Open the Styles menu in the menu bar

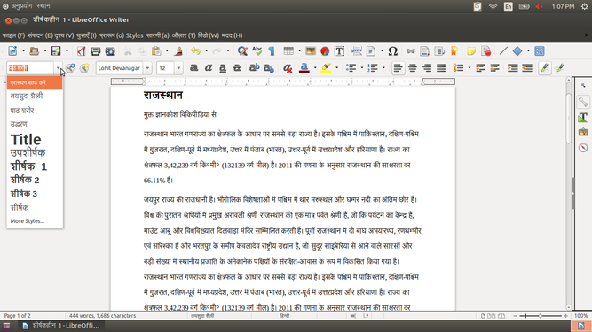134,35
